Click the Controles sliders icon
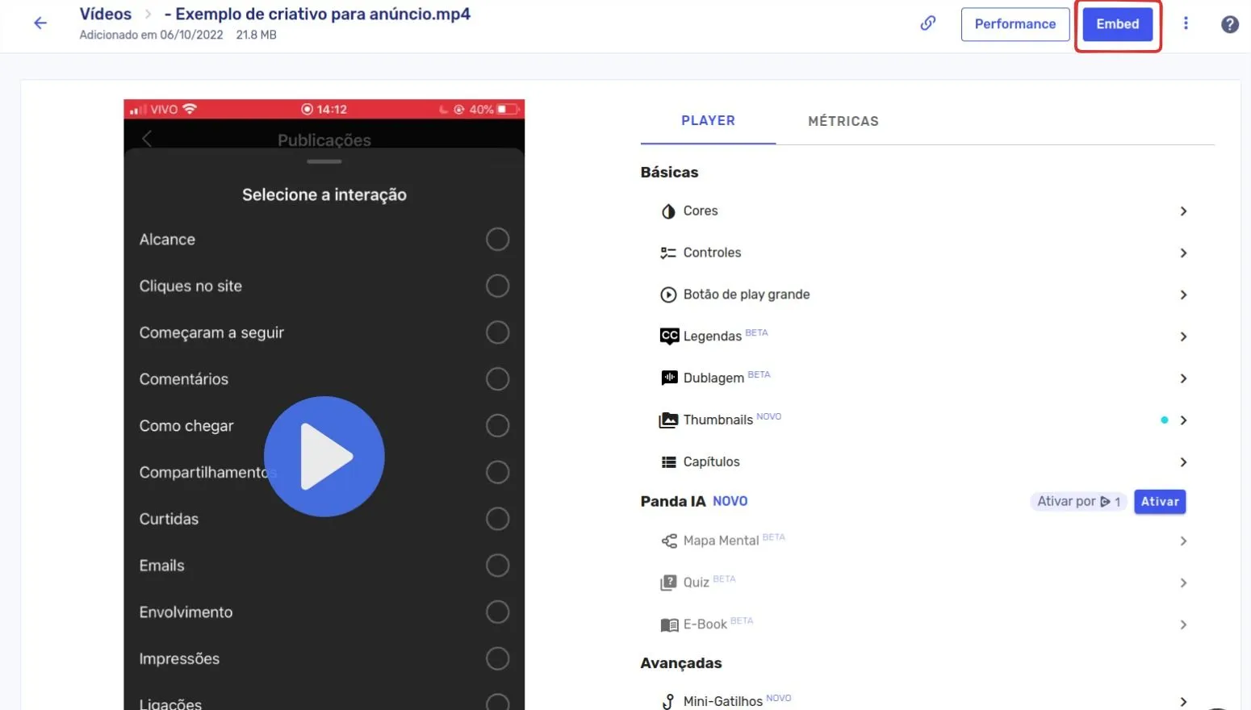Viewport: 1251px width, 710px height. click(668, 253)
